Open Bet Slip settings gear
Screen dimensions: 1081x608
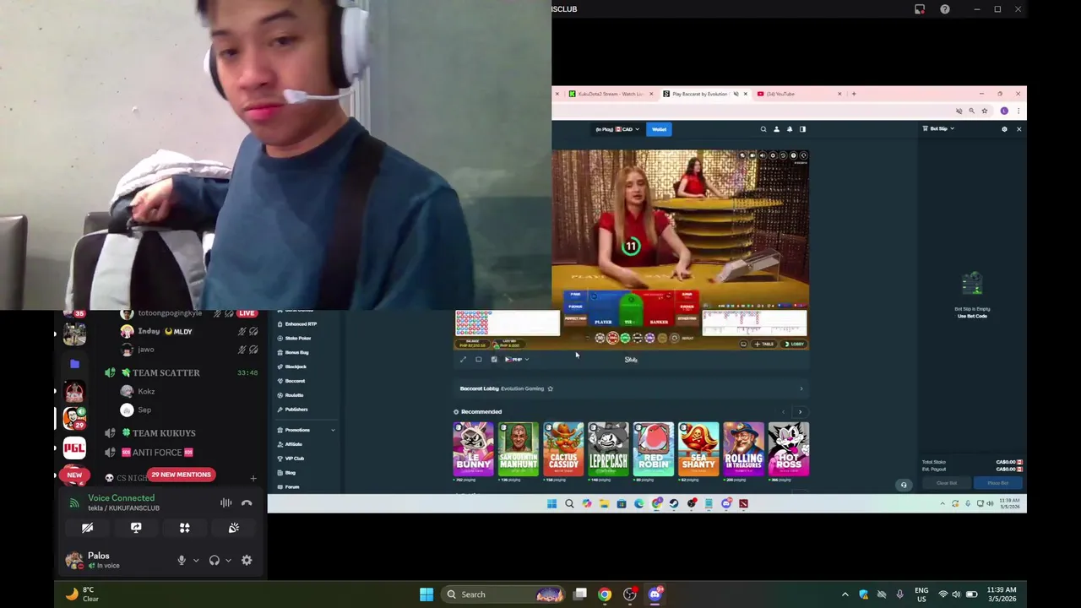click(1004, 129)
